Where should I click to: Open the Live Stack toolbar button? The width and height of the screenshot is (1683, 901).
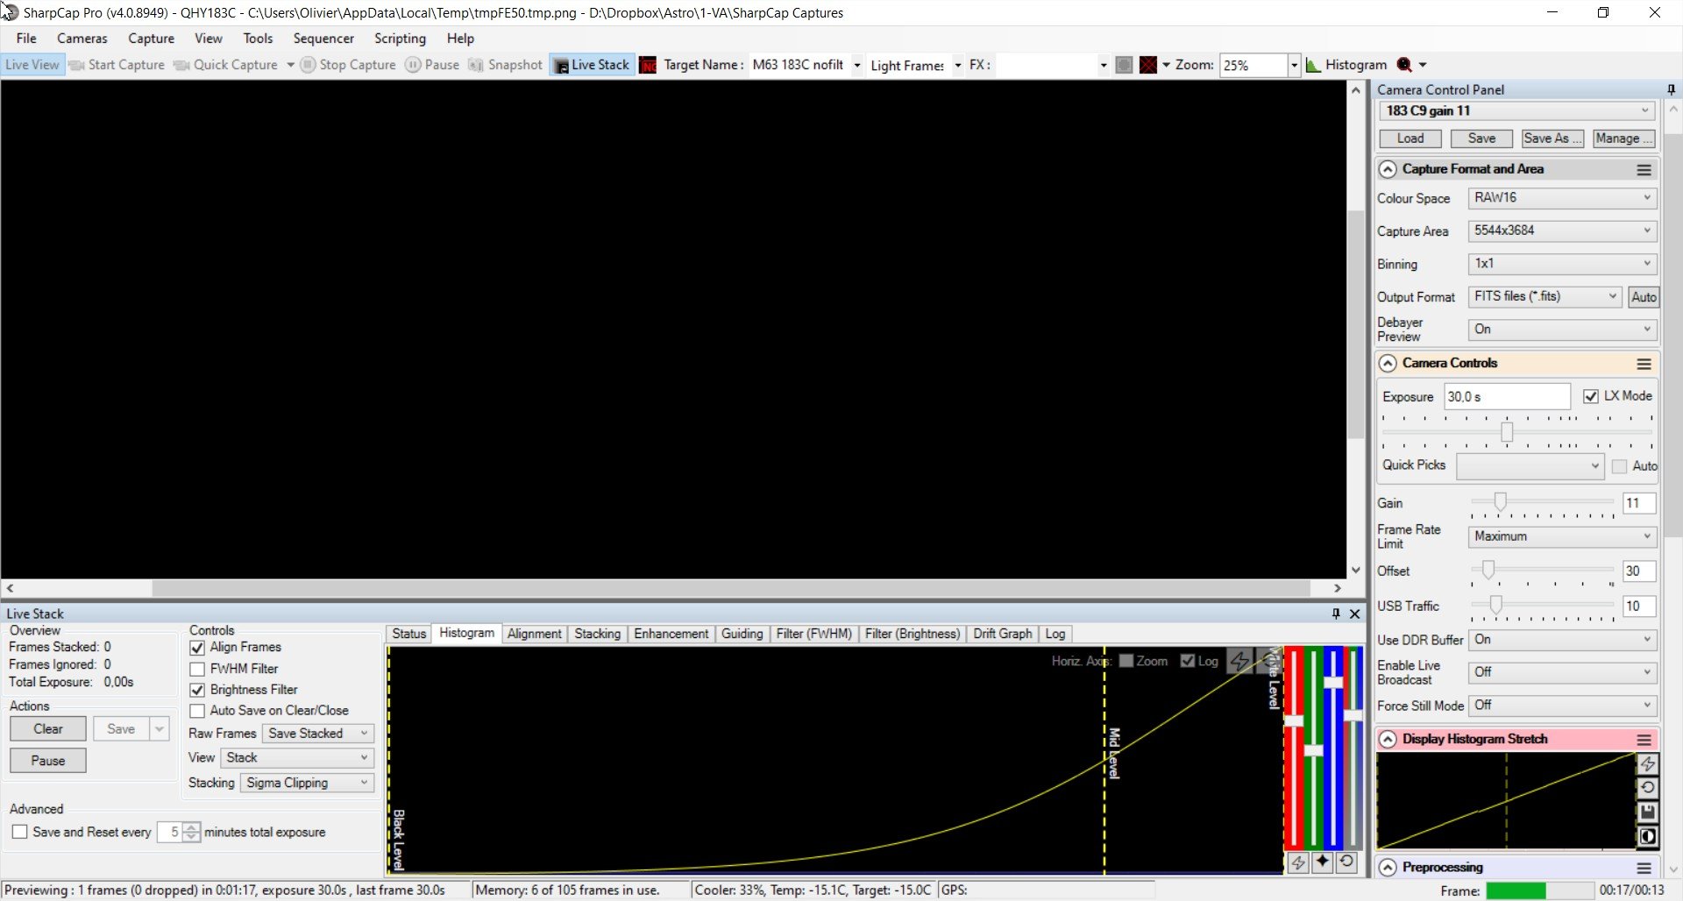pos(592,65)
